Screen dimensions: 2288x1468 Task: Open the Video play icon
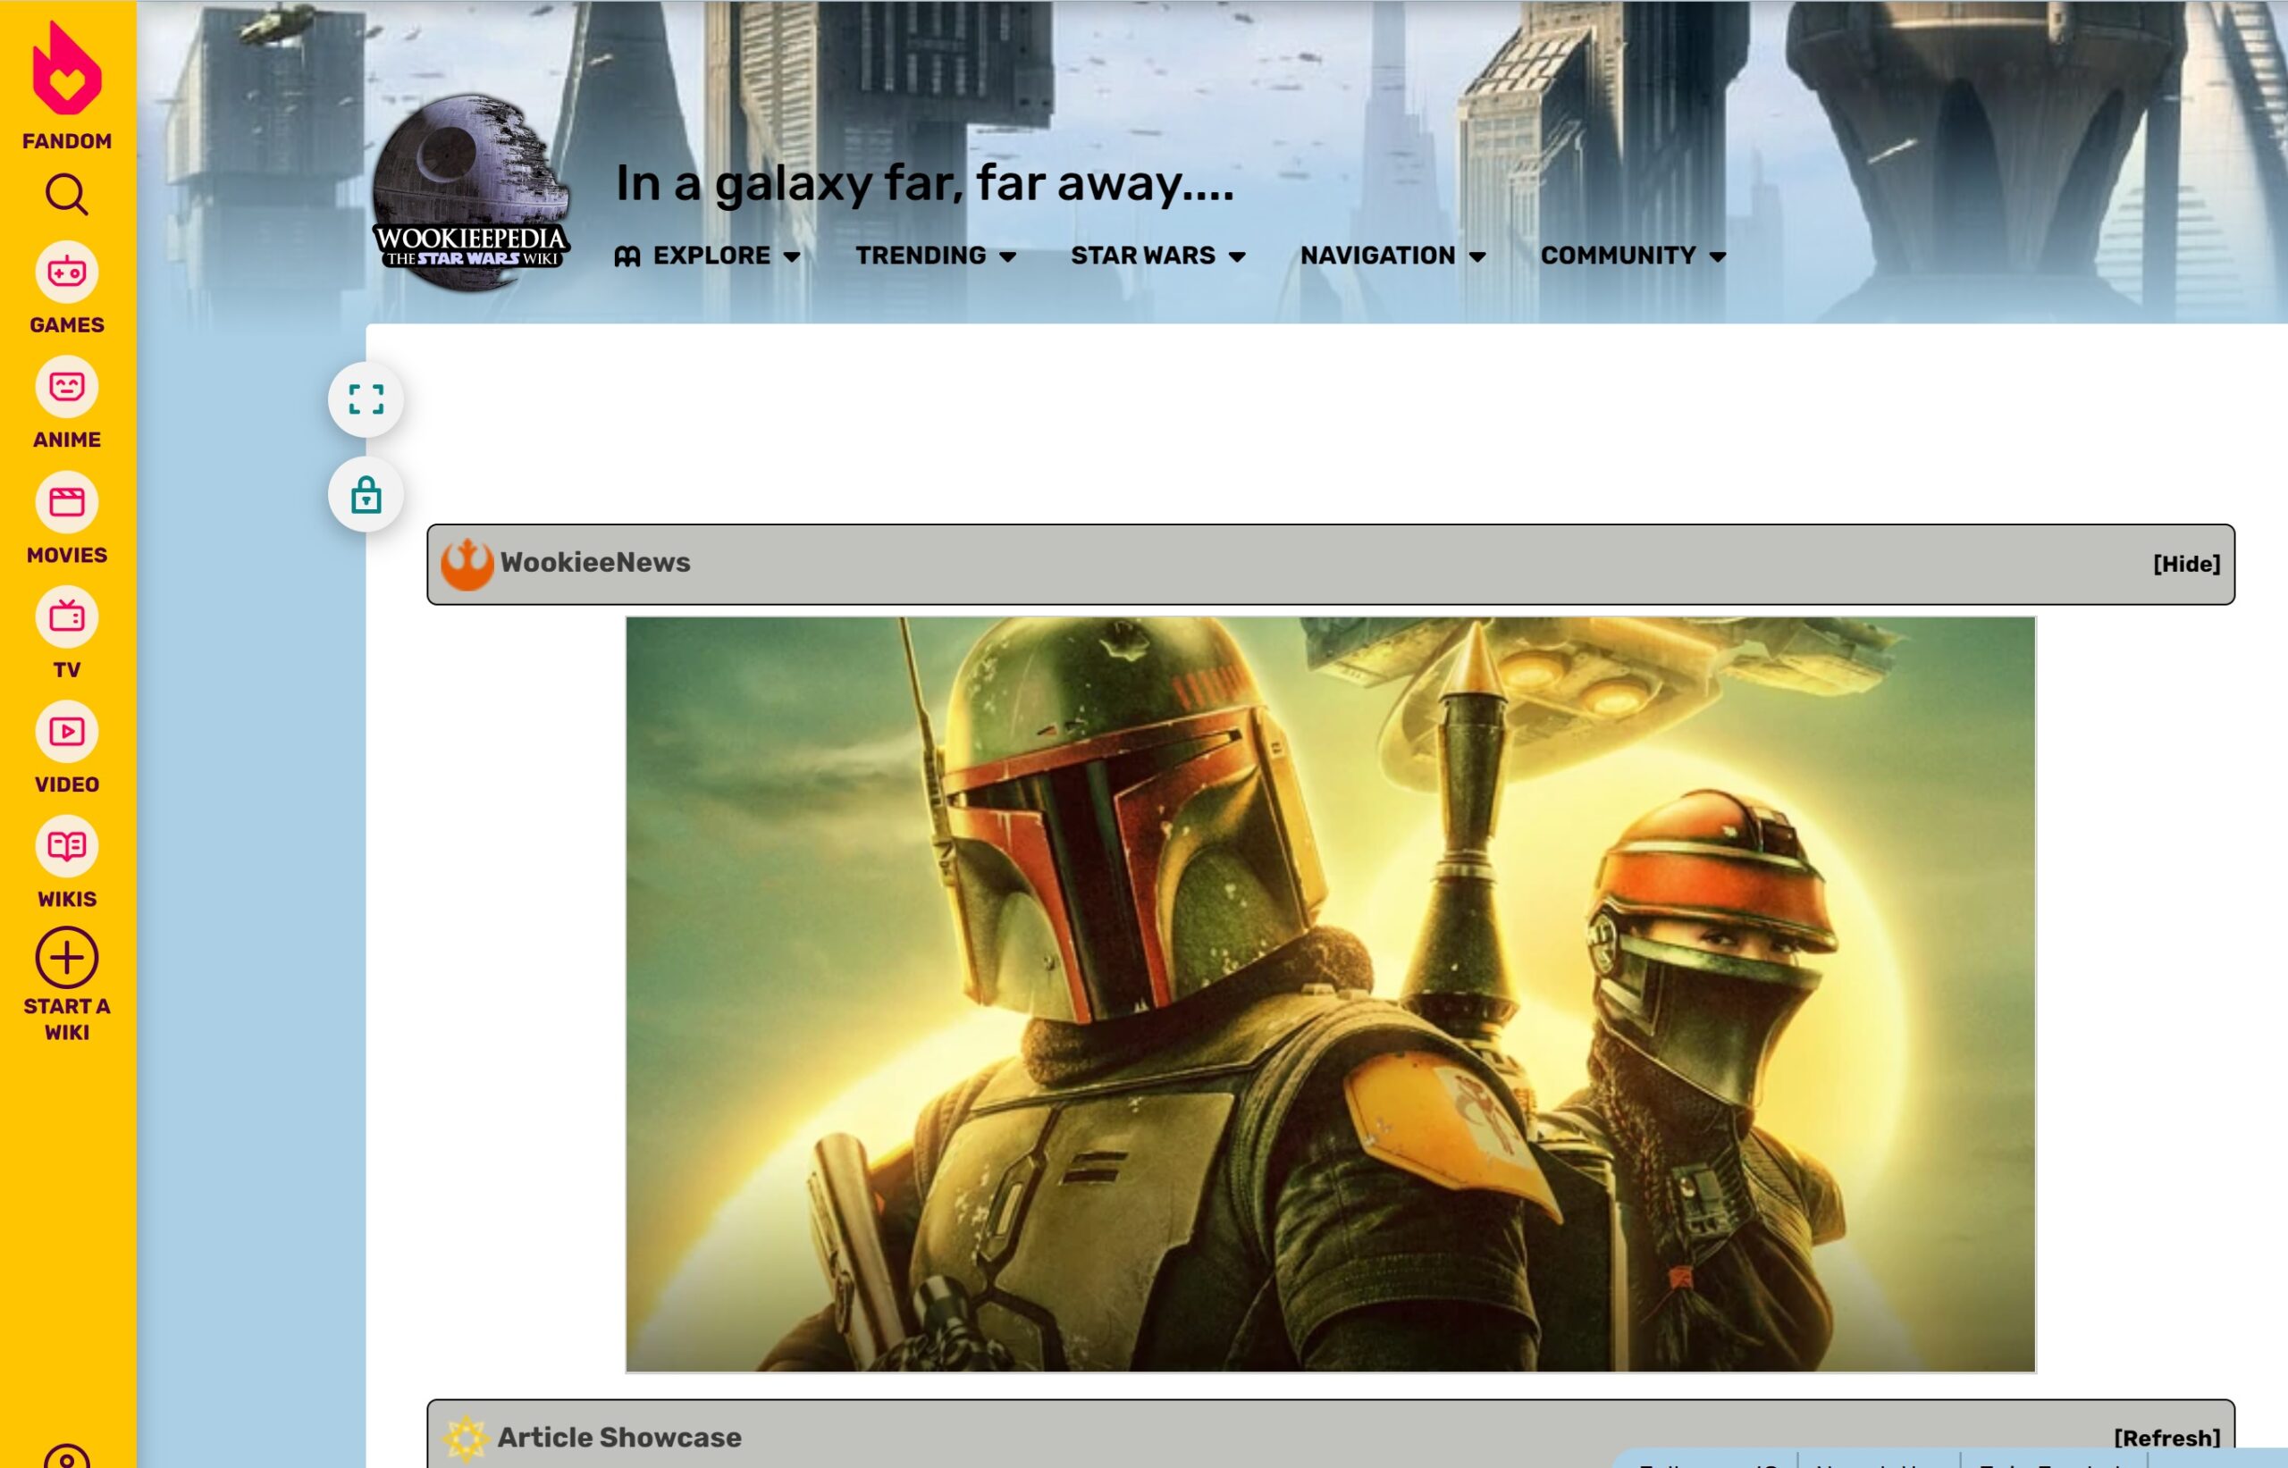(67, 732)
